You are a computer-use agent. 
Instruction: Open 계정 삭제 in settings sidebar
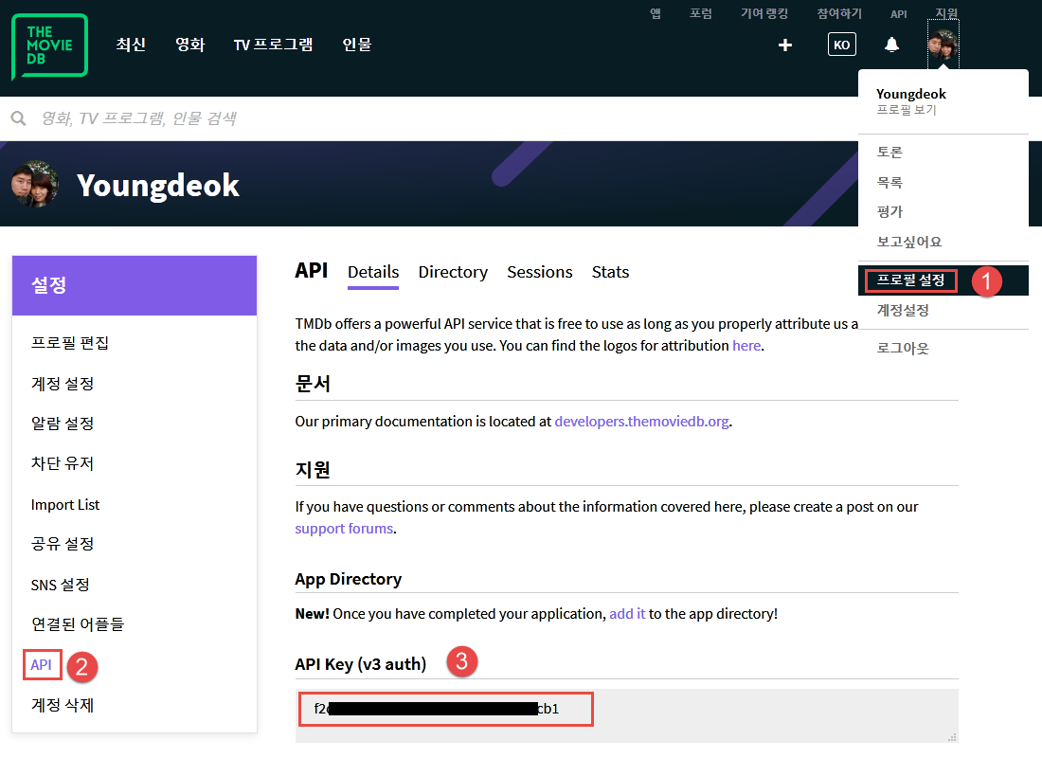(63, 705)
